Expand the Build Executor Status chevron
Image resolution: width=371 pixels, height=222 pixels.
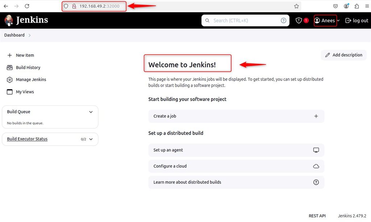[91, 139]
